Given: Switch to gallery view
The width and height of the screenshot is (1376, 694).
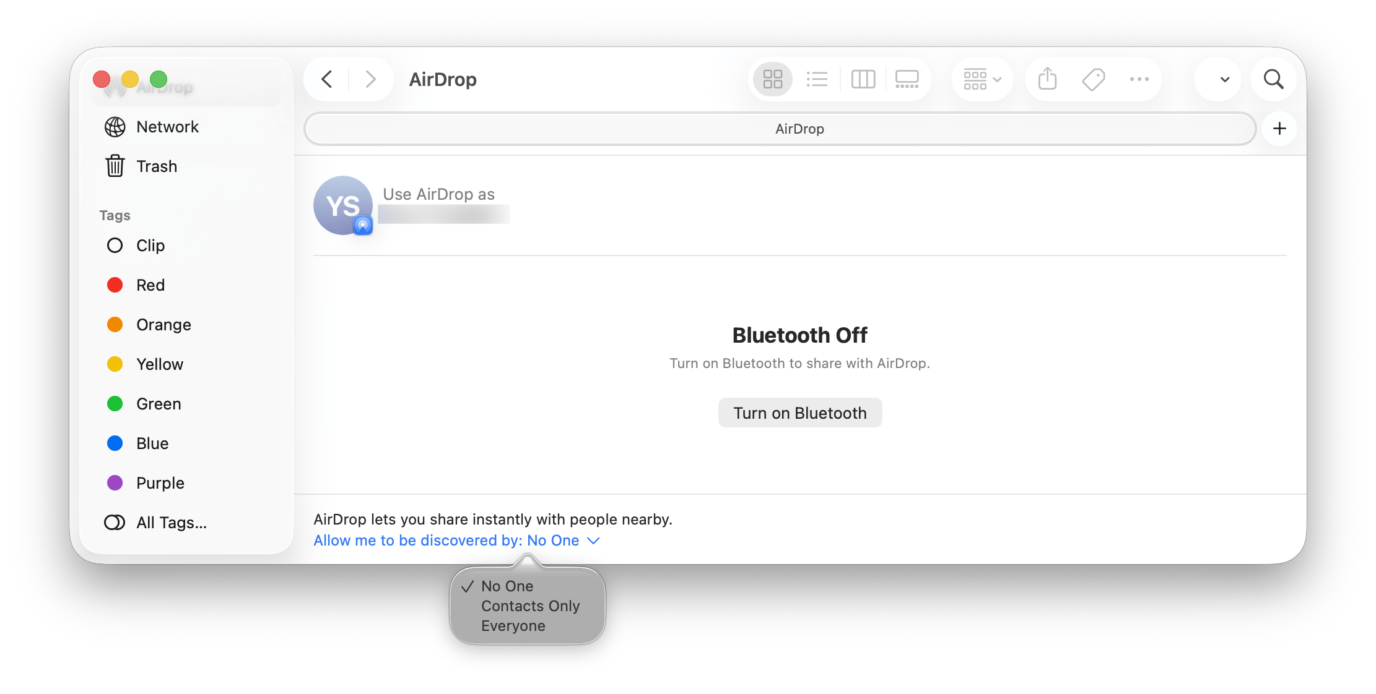Looking at the screenshot, I should (x=907, y=79).
